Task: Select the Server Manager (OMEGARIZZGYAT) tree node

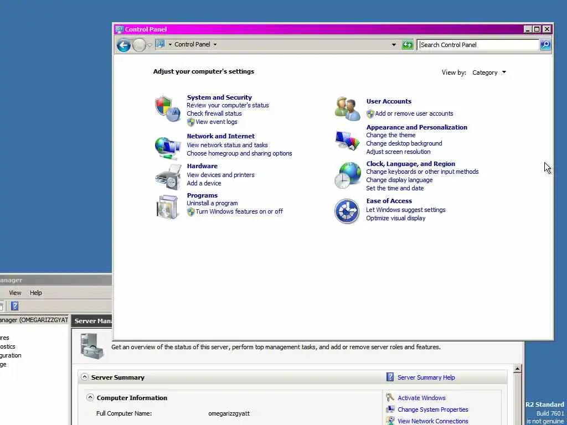Action: click(x=34, y=320)
